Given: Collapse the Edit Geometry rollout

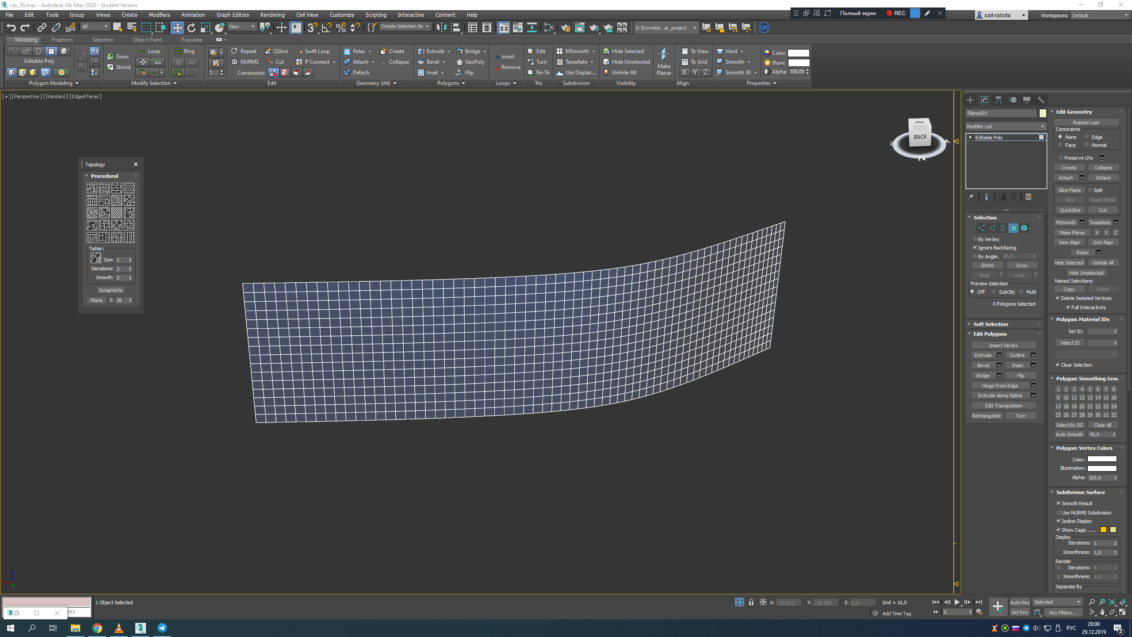Looking at the screenshot, I should [x=1052, y=112].
